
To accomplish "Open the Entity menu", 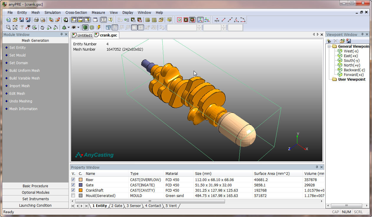I will coord(22,12).
